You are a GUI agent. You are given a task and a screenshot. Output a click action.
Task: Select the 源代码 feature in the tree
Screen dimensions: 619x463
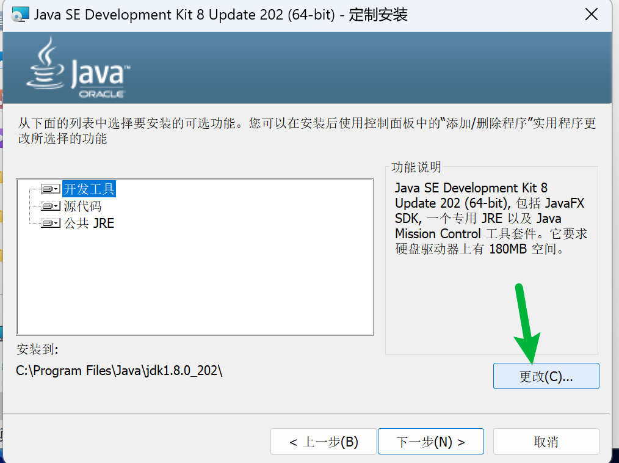pyautogui.click(x=82, y=206)
